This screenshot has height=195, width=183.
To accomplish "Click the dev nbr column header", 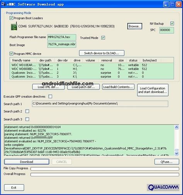I will tap(63, 60).
